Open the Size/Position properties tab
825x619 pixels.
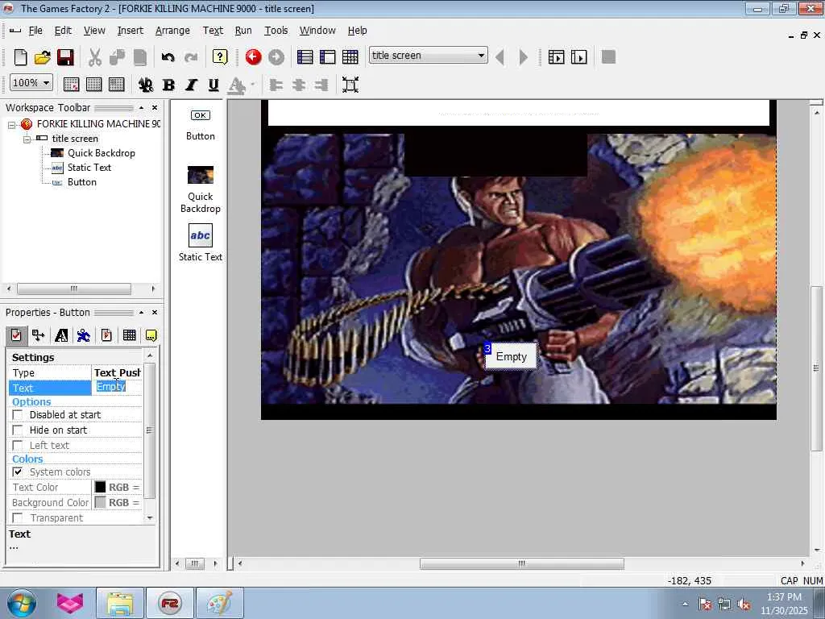(x=39, y=335)
